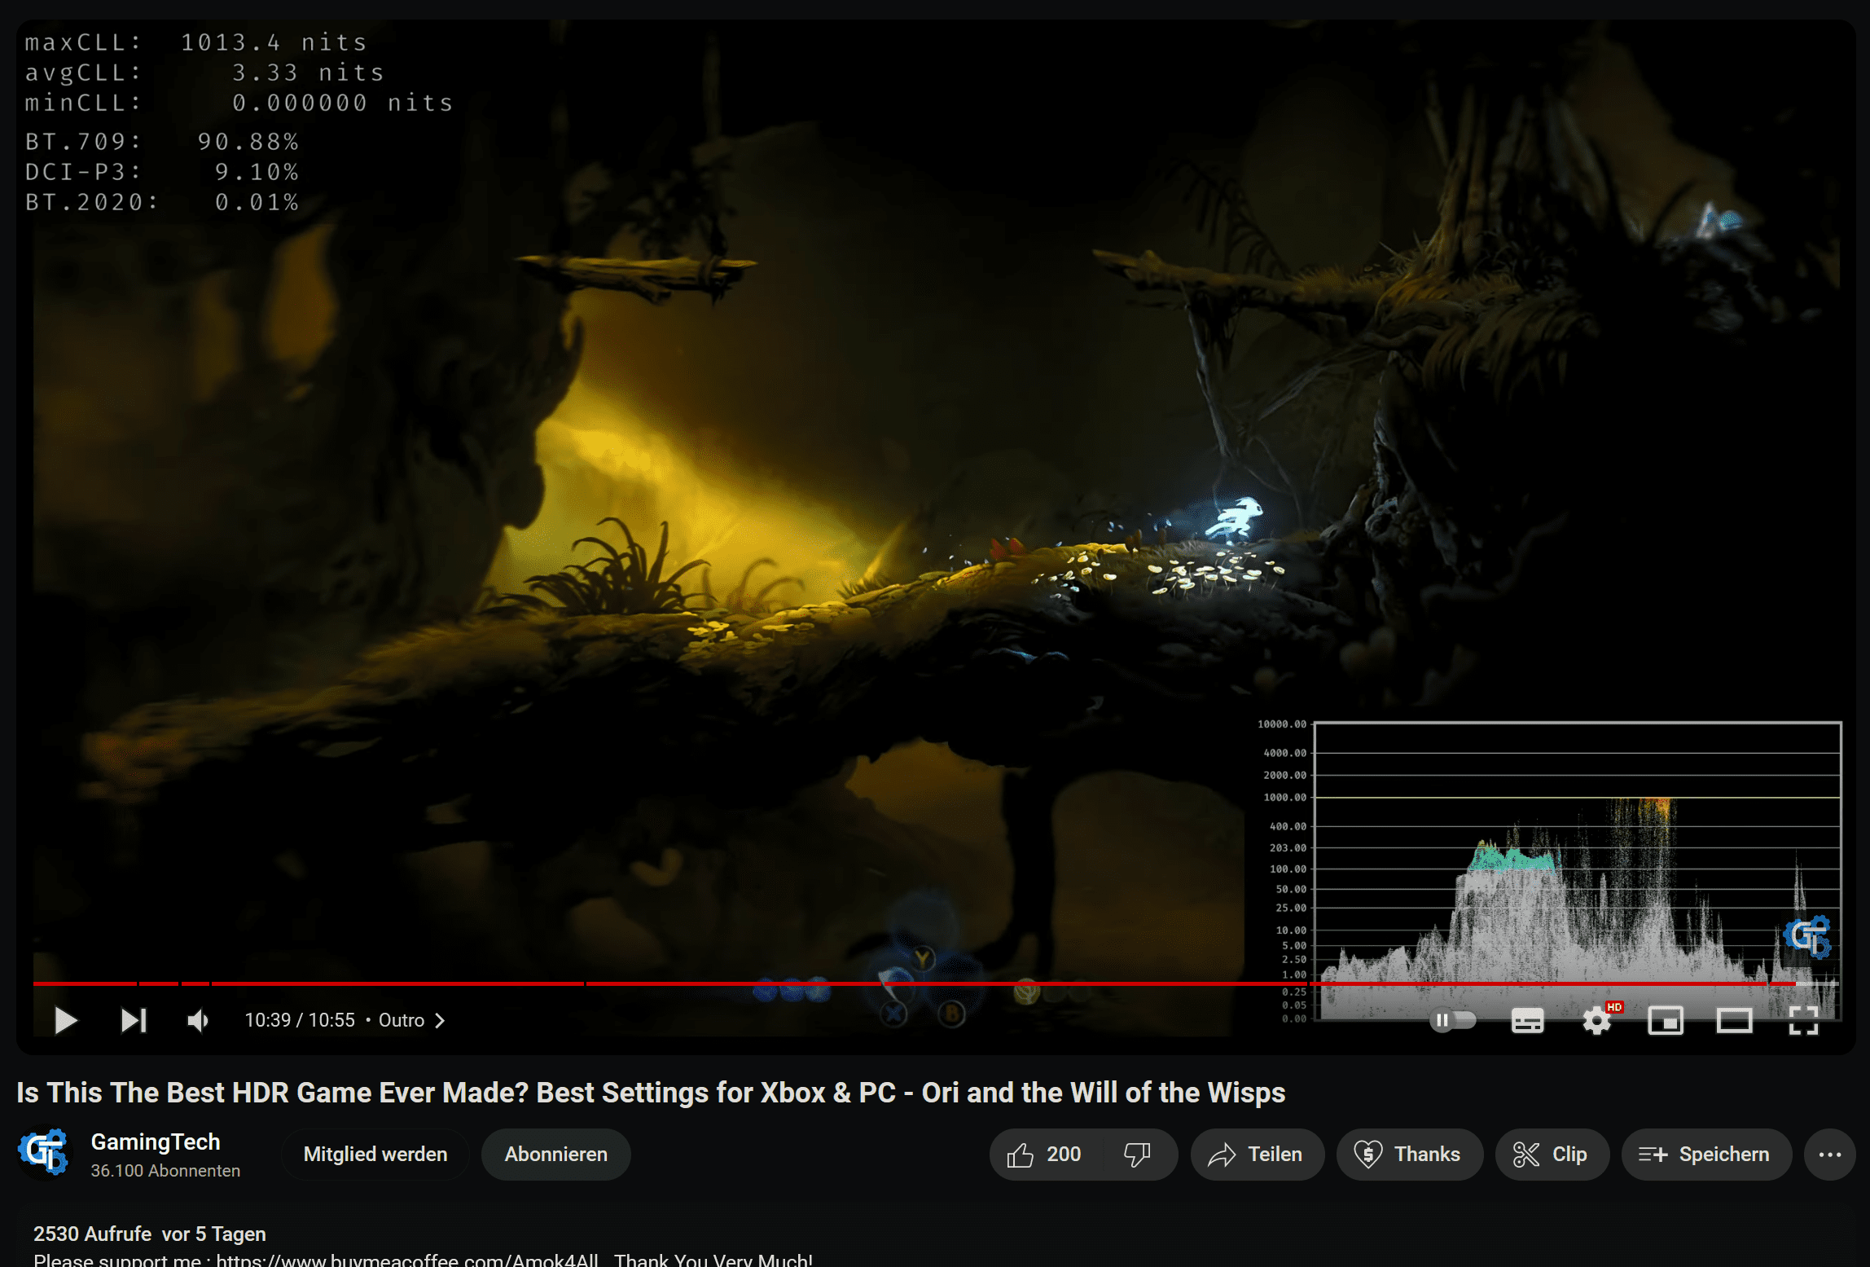Image resolution: width=1870 pixels, height=1267 pixels.
Task: Click the avgCLL 3.33 nits readout
Action: pyautogui.click(x=204, y=73)
